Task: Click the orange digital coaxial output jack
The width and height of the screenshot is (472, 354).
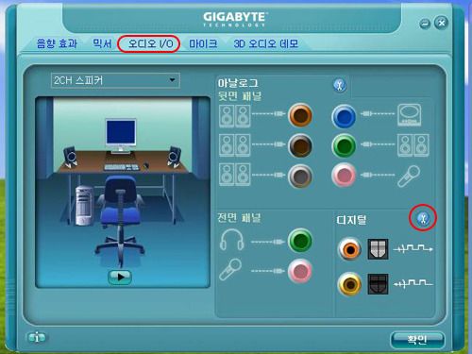Action: [x=349, y=249]
